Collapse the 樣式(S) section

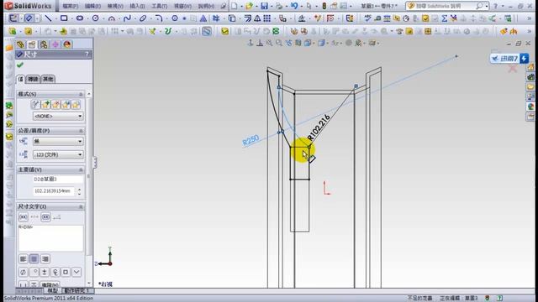(x=81, y=94)
